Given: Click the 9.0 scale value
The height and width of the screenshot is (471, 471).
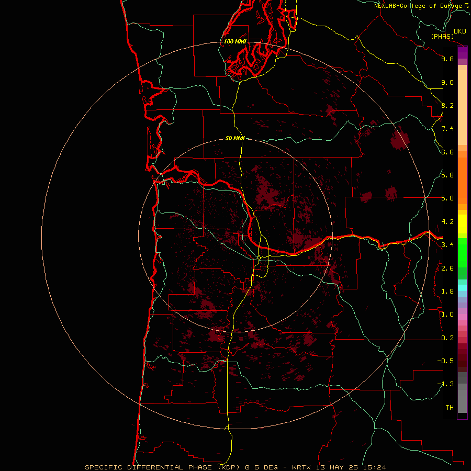Looking at the screenshot, I should click(447, 82).
